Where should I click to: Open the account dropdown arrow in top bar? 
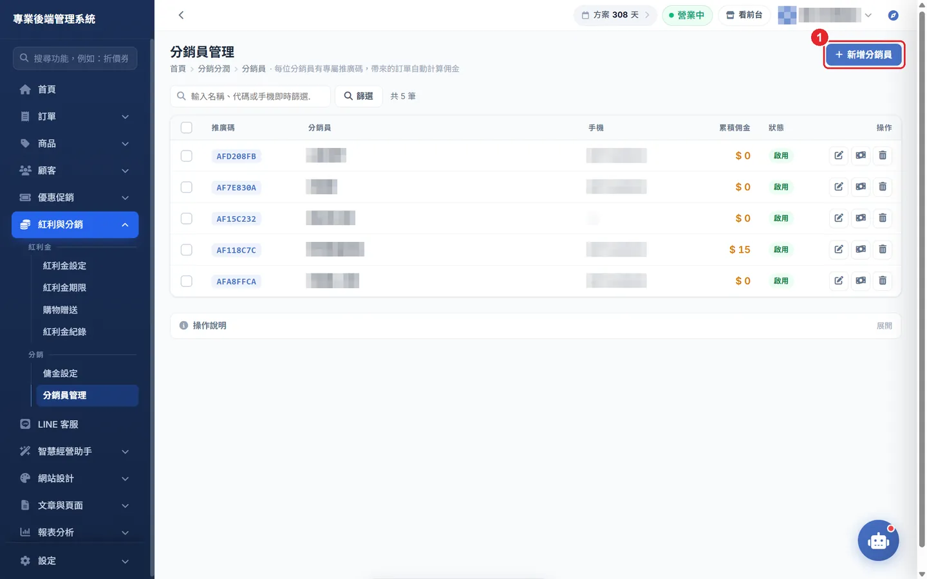click(868, 15)
